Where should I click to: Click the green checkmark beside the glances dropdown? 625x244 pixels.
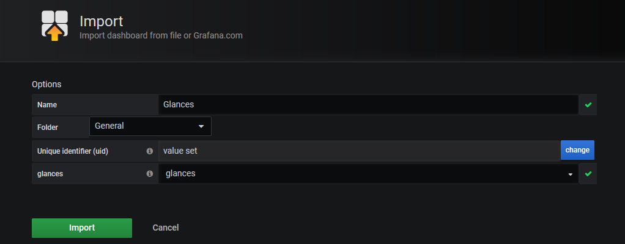pyautogui.click(x=588, y=174)
